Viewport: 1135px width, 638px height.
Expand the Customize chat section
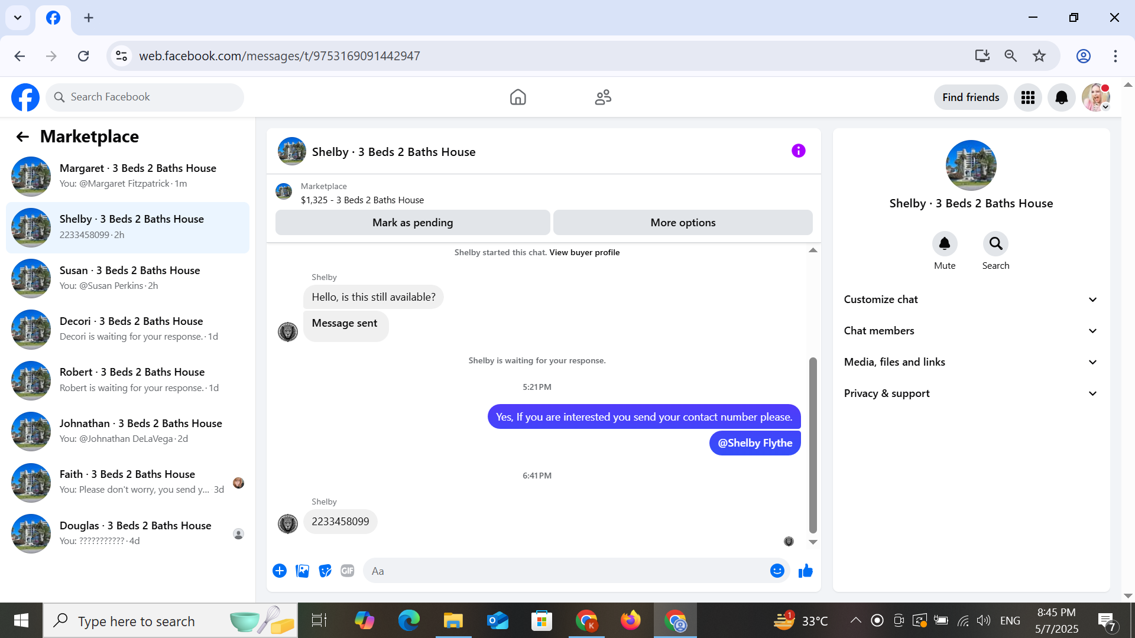pos(971,300)
